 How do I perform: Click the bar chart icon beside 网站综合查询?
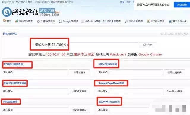click(16, 21)
